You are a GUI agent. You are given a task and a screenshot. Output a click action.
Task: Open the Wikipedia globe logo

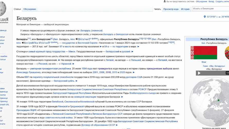[x=3, y=9]
